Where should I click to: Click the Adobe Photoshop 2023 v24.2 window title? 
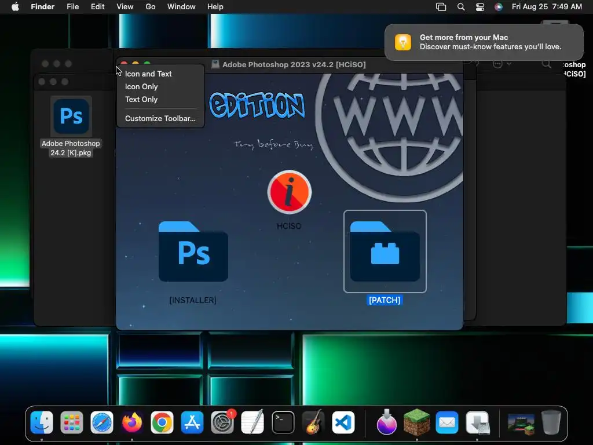point(294,64)
